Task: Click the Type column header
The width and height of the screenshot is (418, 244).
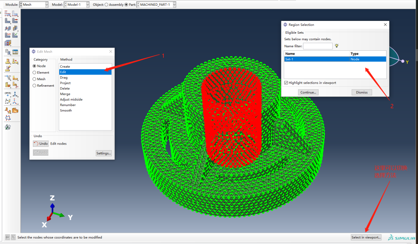Action: [x=368, y=53]
